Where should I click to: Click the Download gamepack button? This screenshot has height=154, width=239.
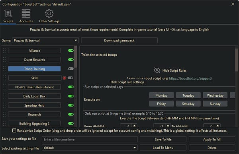[119, 41]
